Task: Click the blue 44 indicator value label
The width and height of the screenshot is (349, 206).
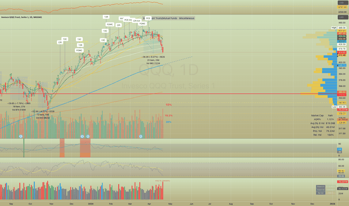Action: click(340, 149)
